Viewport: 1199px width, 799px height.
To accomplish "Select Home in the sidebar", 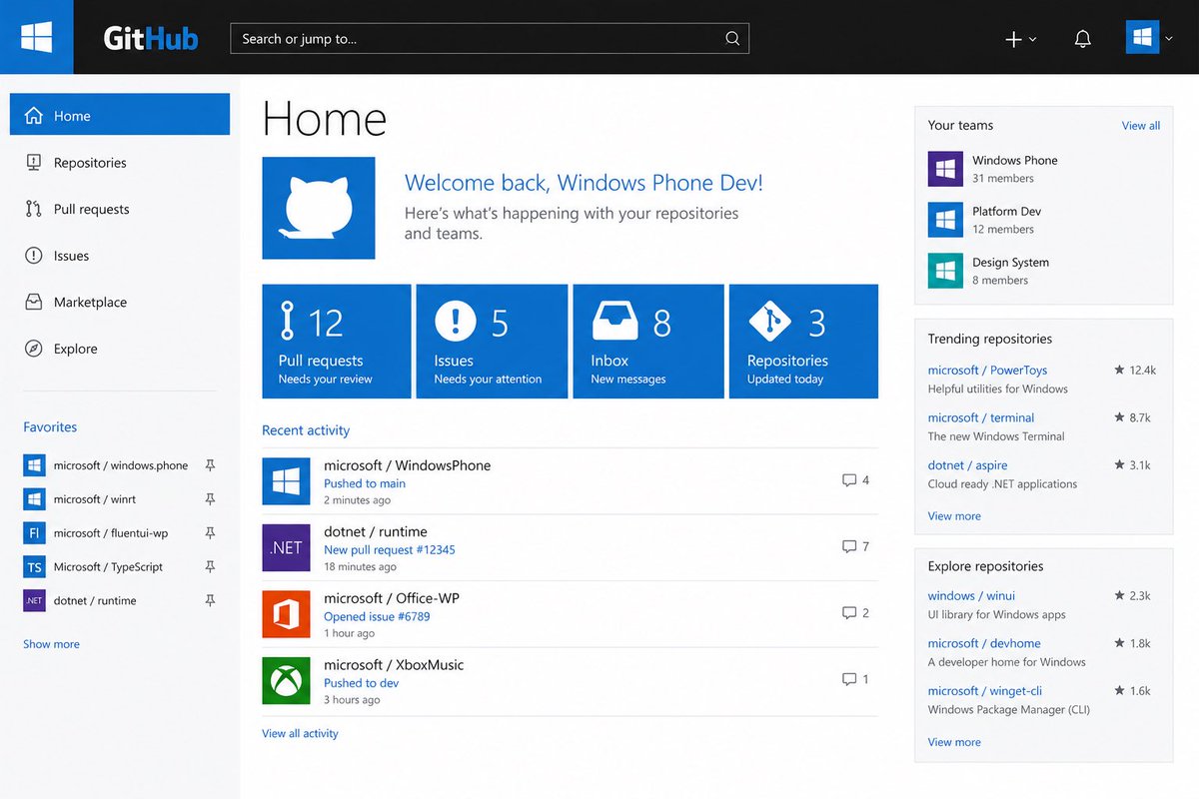I will click(120, 115).
